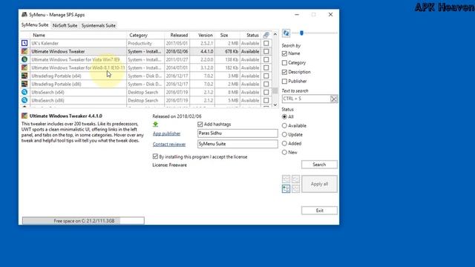This screenshot has height=267, width=475.
Task: Click the eraser icon in the table header
Action: pos(266,35)
